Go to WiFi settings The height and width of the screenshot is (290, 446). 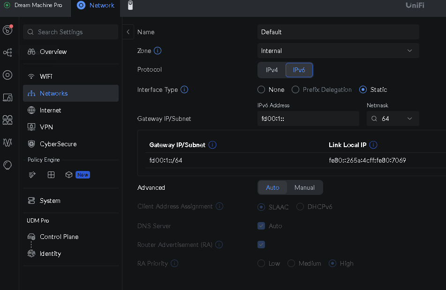coord(46,76)
